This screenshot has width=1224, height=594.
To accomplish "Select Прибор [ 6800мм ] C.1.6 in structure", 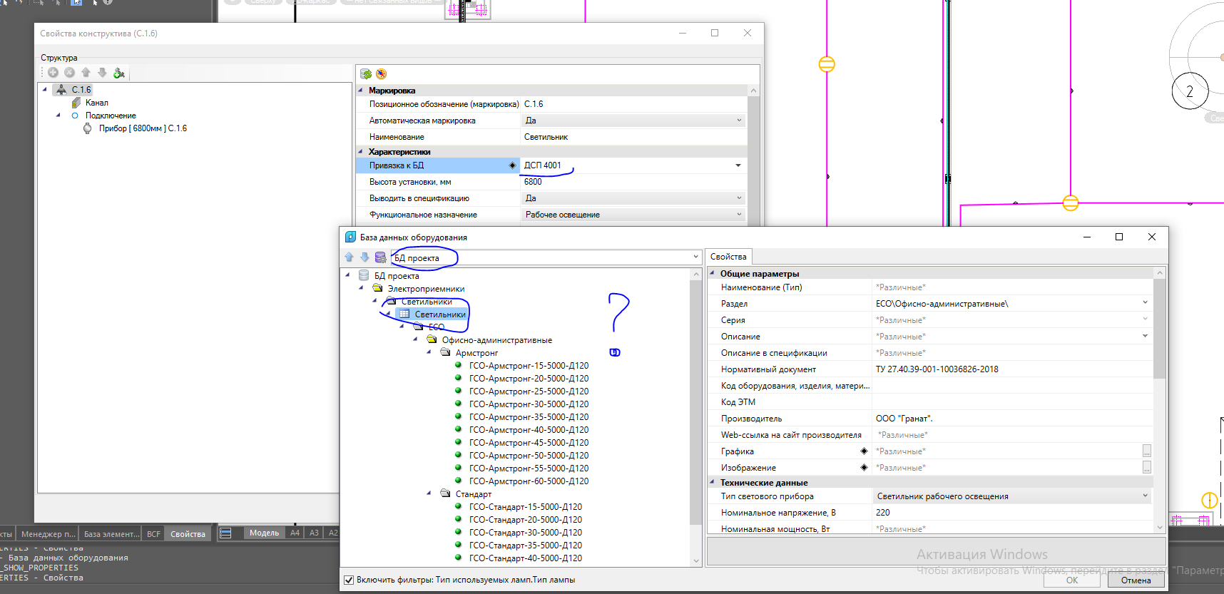I will [x=143, y=128].
